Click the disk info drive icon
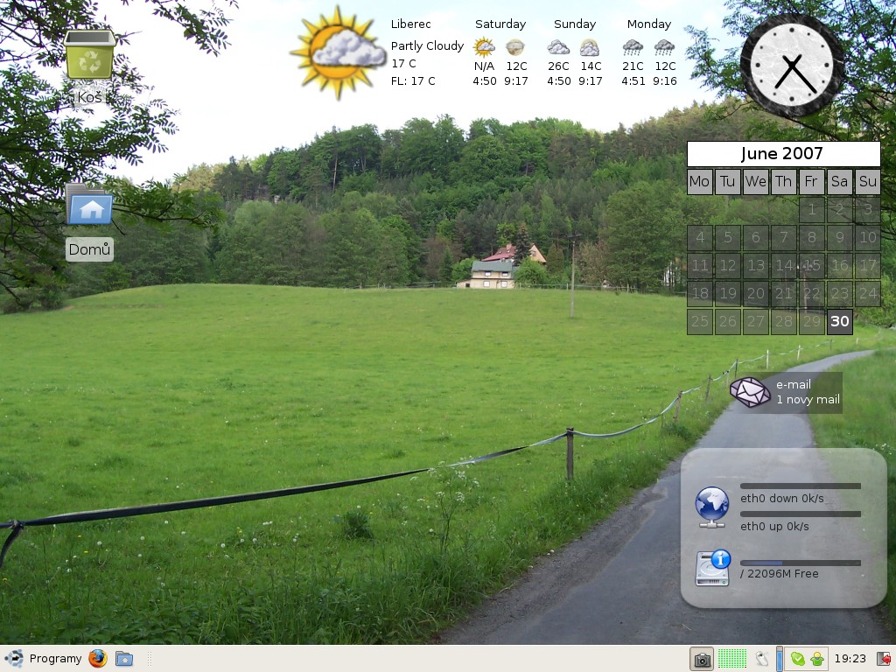The height and width of the screenshot is (672, 896). point(712,568)
